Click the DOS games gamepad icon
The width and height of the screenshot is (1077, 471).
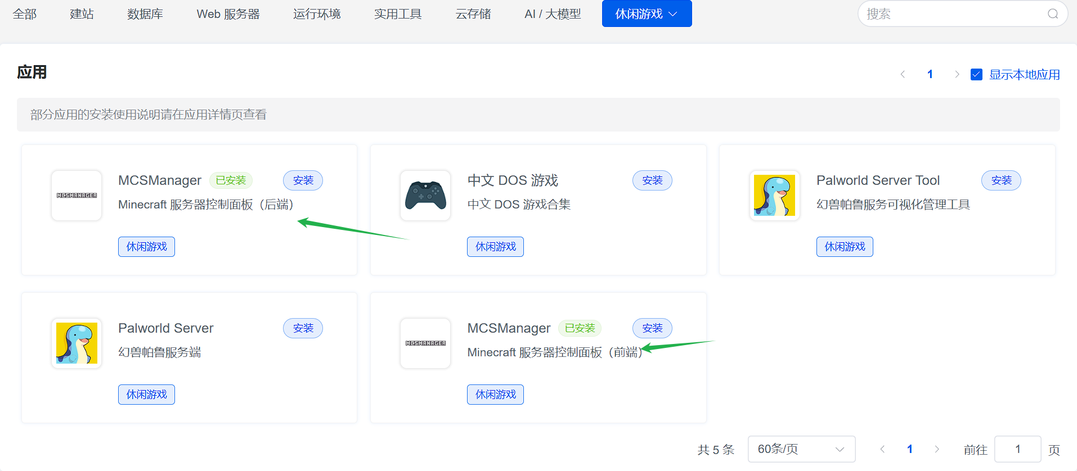click(425, 196)
